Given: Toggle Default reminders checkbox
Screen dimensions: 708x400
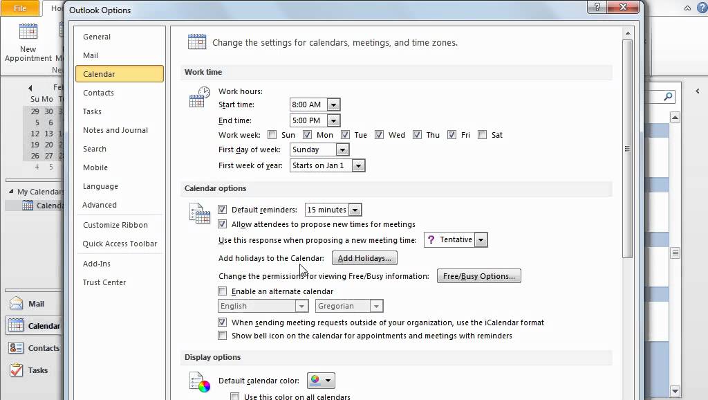Looking at the screenshot, I should click(x=222, y=209).
